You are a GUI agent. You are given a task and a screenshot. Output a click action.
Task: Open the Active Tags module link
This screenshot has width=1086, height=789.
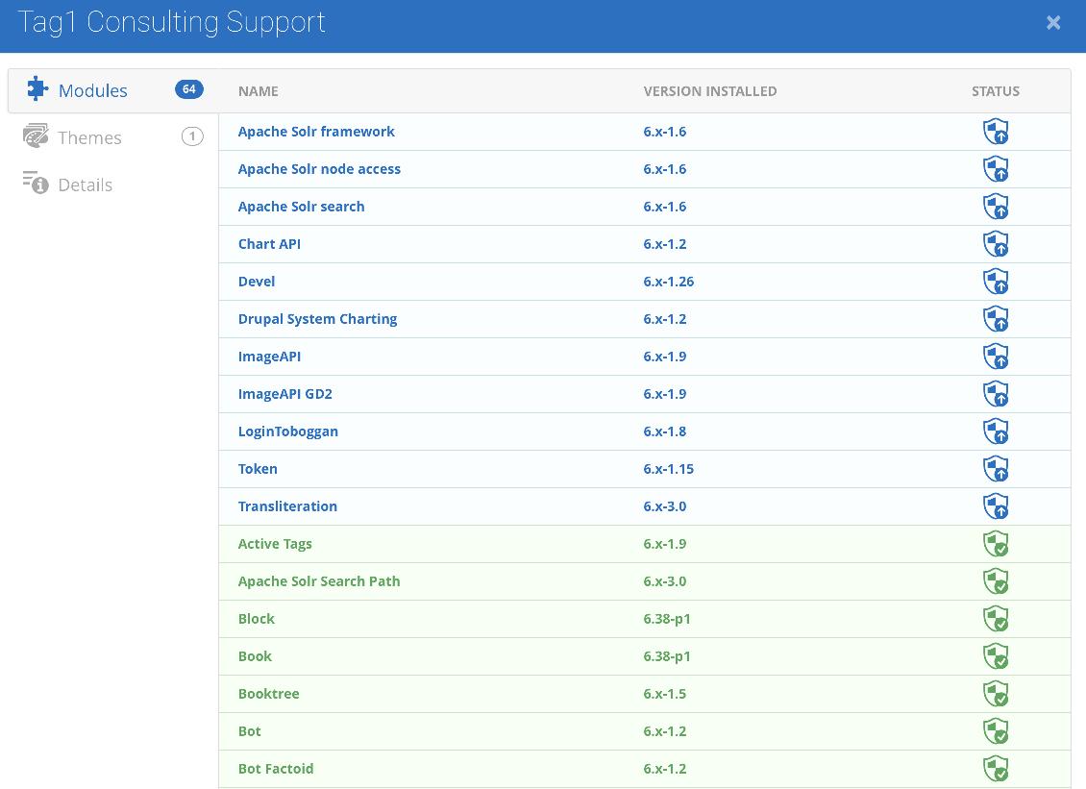click(275, 544)
